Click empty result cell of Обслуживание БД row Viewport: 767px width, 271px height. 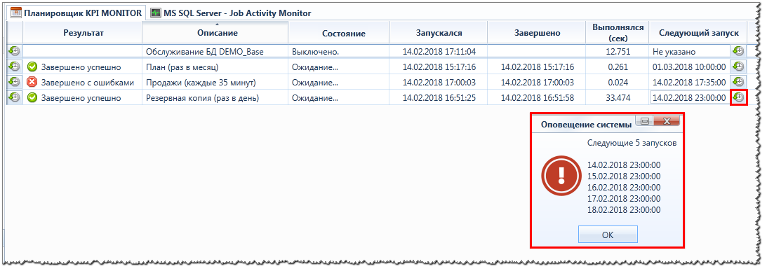point(83,51)
